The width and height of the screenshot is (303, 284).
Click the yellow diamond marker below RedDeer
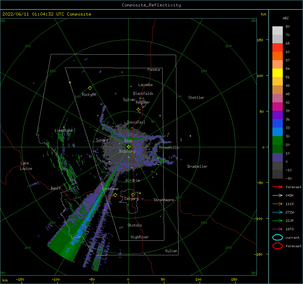point(138,110)
